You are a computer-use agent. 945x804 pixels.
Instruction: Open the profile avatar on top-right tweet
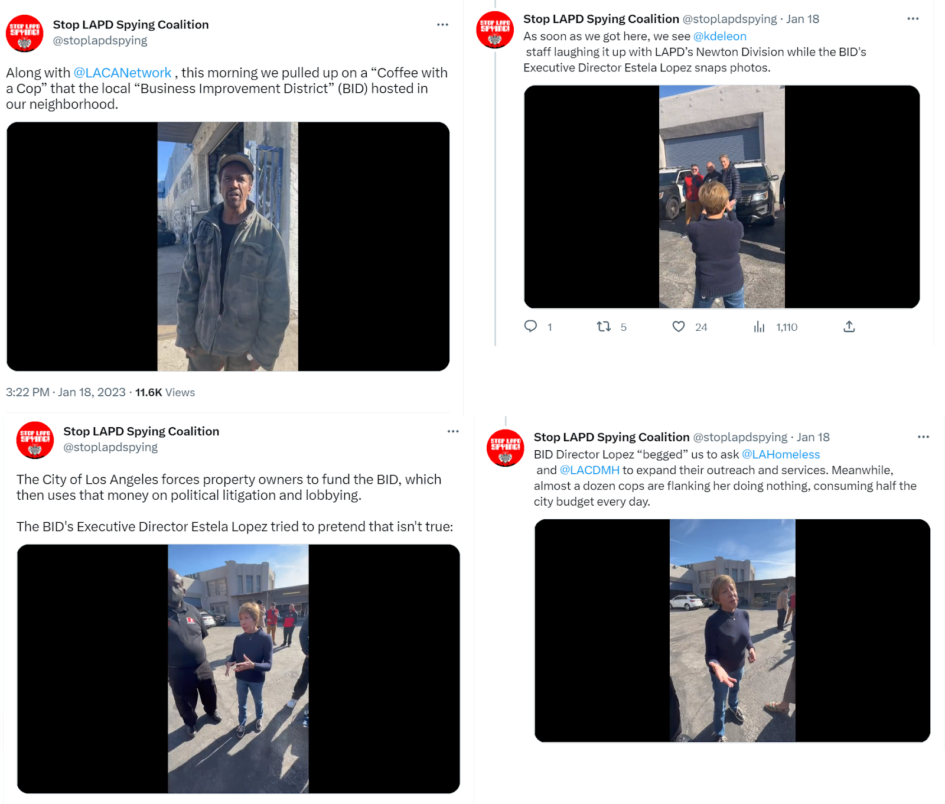pyautogui.click(x=495, y=30)
